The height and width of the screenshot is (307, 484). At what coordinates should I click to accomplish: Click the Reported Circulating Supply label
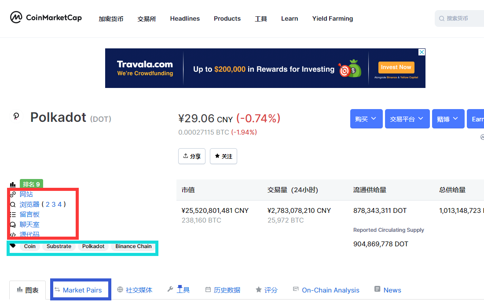(389, 230)
